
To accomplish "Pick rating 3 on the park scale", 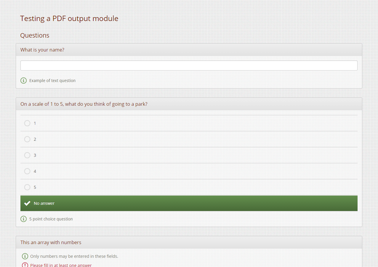I will (x=27, y=155).
